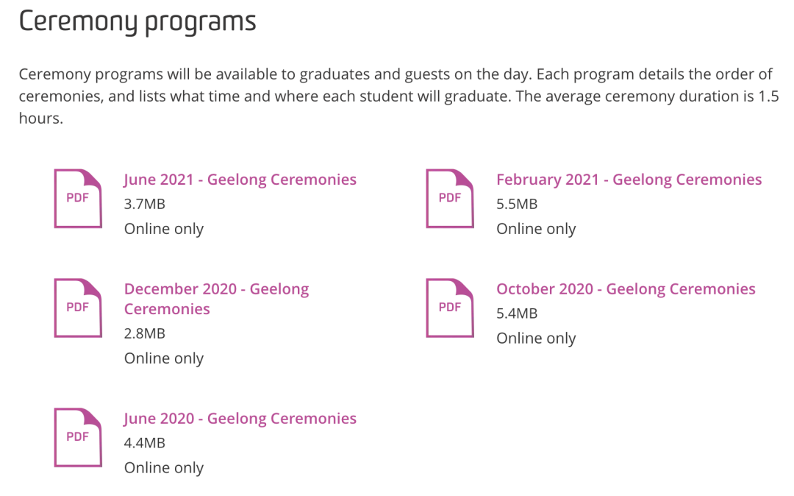This screenshot has width=794, height=496.
Task: Click the PDF icon for December 2020 ceremonies
Action: click(x=78, y=308)
